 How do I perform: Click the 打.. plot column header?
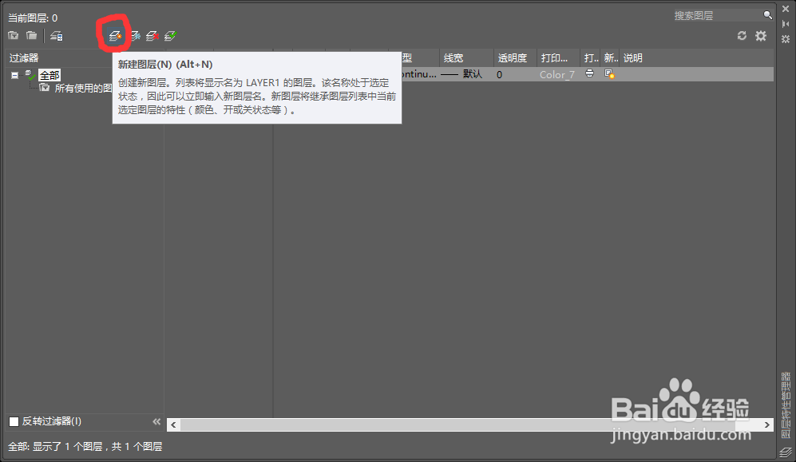(x=590, y=57)
